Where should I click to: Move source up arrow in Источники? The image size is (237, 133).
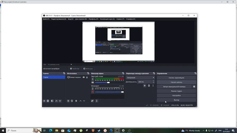point(80,101)
